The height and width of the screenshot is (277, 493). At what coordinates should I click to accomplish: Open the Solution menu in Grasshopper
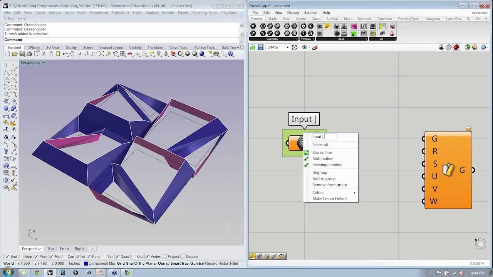[310, 13]
